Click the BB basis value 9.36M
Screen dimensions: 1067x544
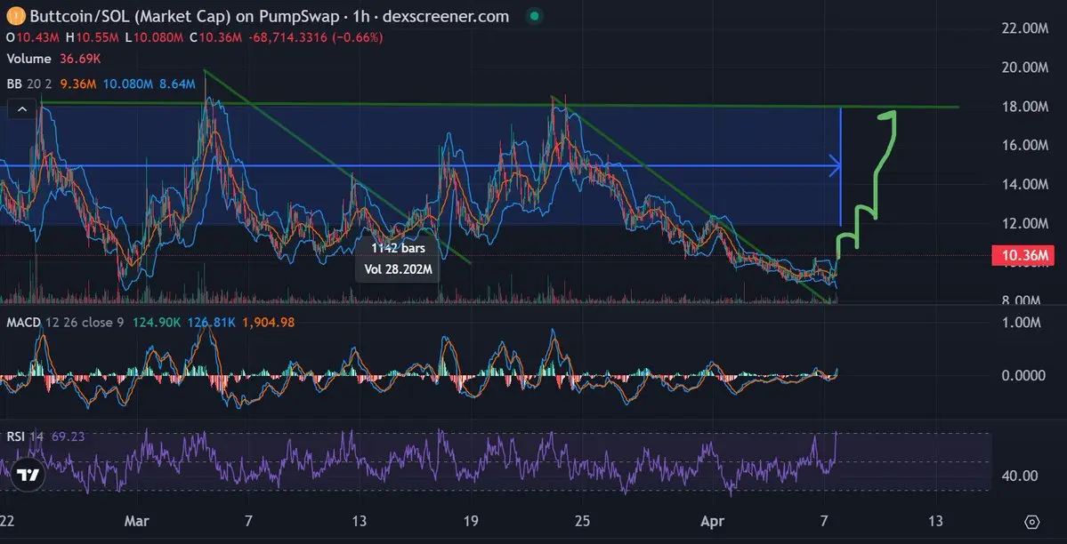pyautogui.click(x=78, y=84)
